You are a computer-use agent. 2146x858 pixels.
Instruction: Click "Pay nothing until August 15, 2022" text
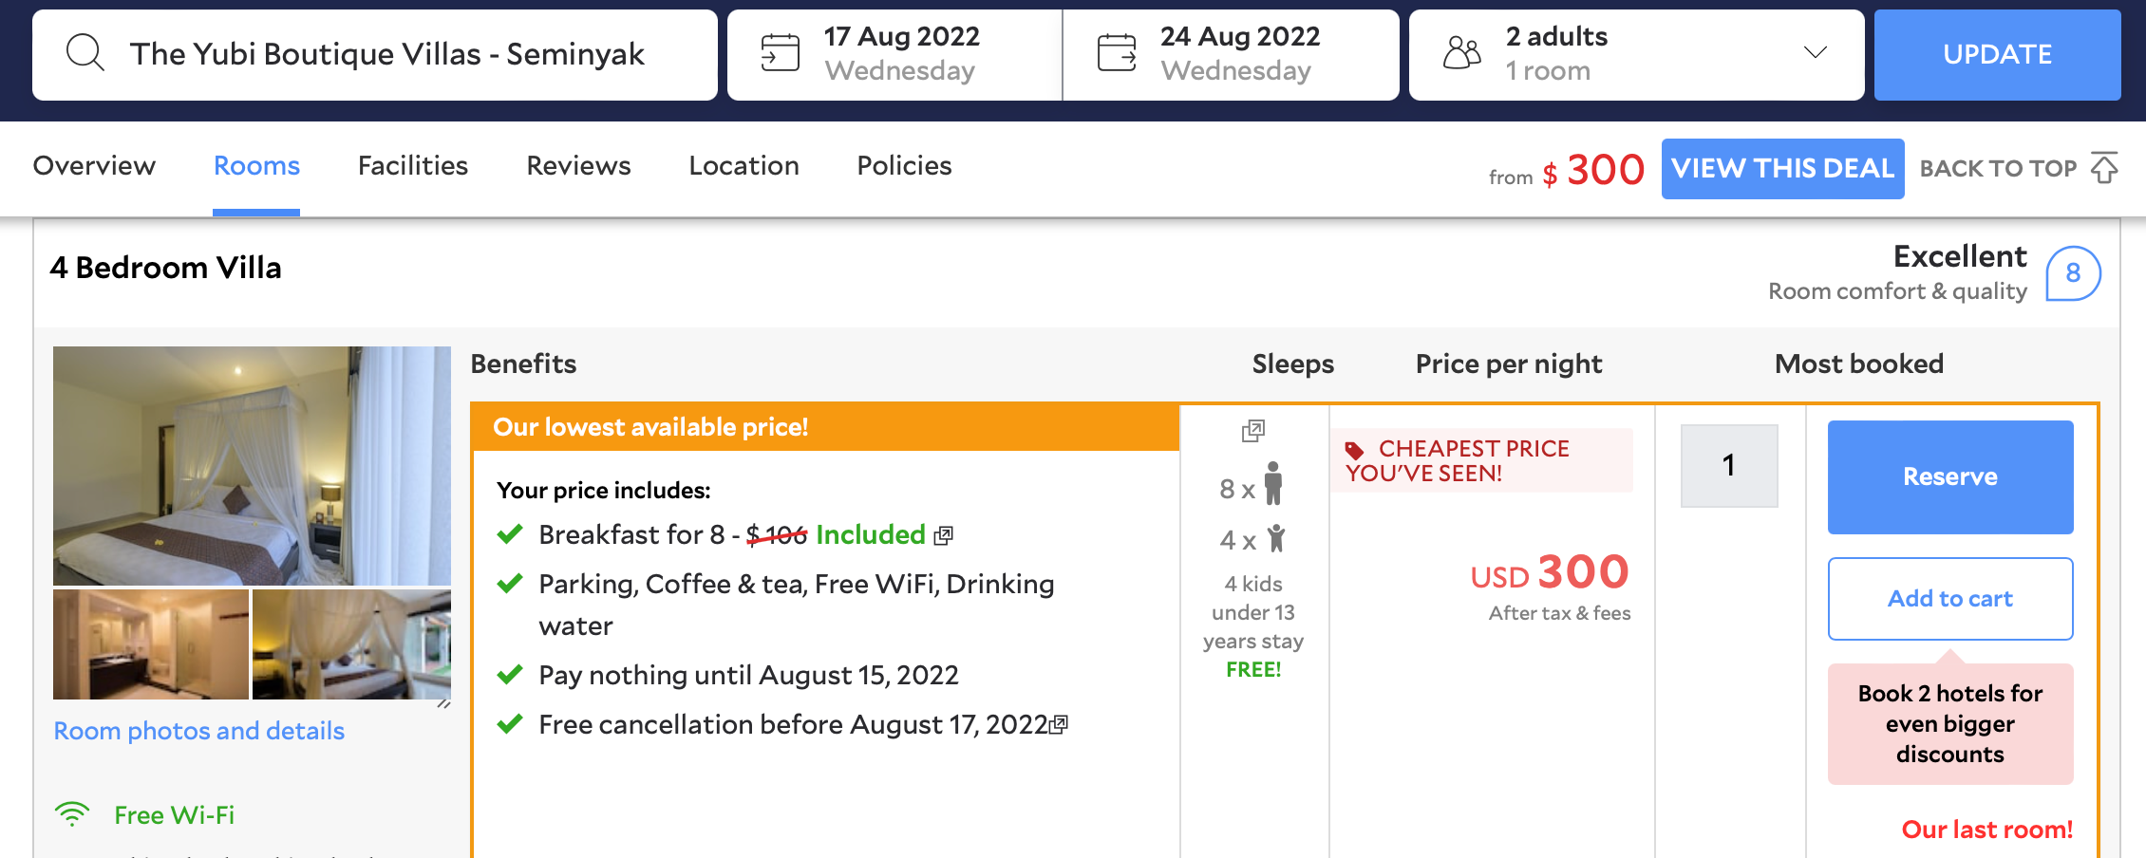point(748,676)
